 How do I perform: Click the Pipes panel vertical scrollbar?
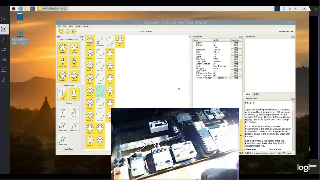click(x=83, y=62)
